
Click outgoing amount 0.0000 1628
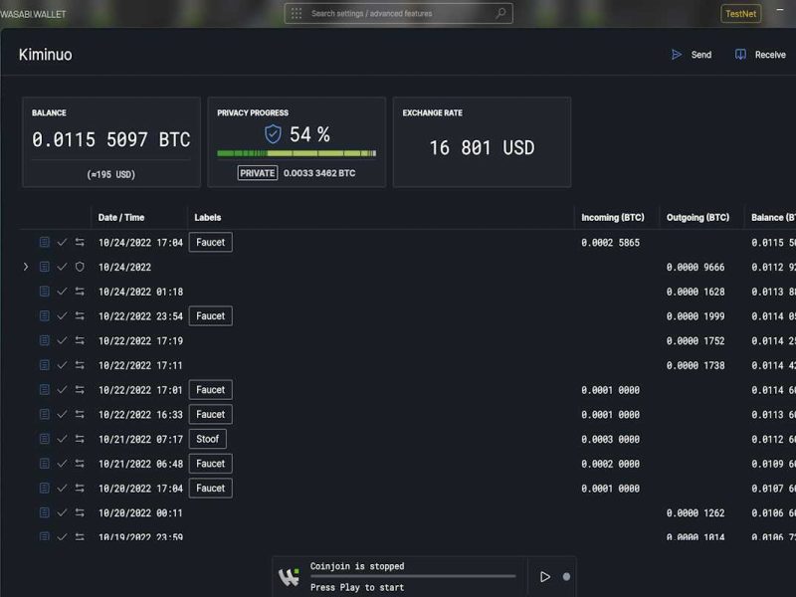click(696, 292)
